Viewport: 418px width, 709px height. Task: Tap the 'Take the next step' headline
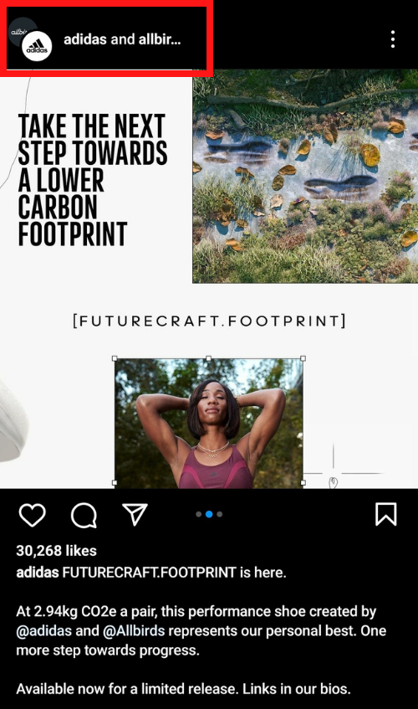pyautogui.click(x=93, y=179)
